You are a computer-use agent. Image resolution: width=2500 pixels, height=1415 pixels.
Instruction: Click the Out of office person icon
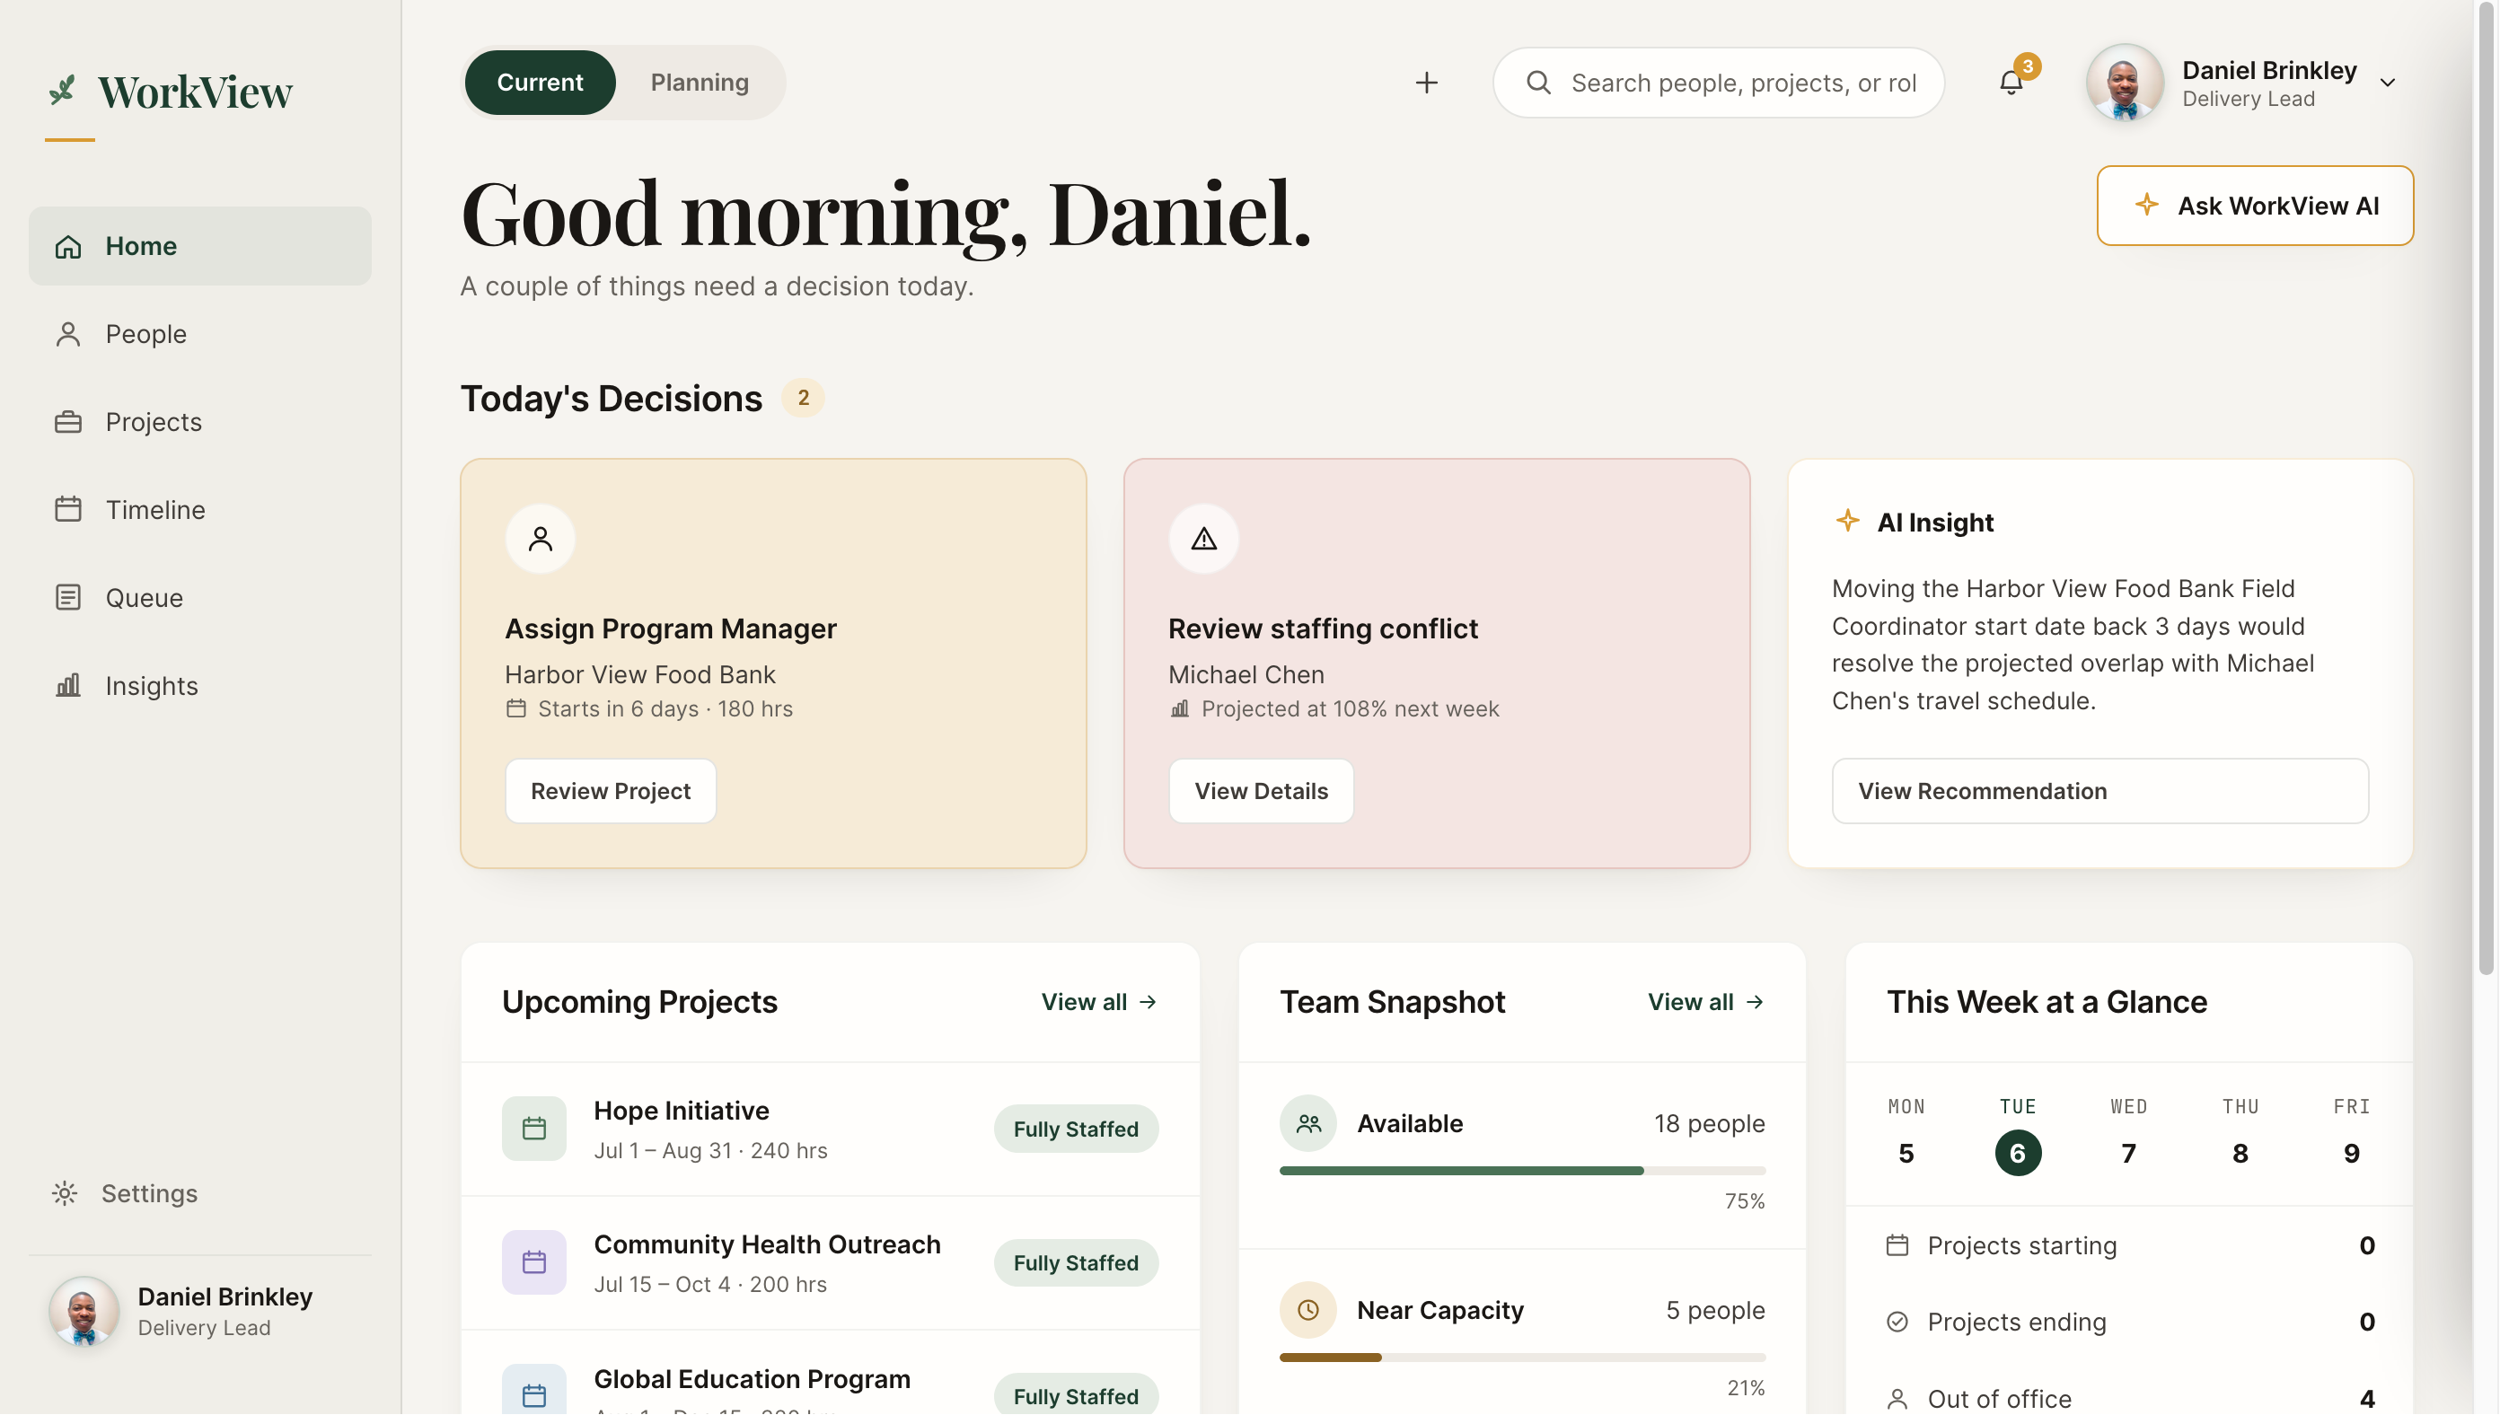(1897, 1399)
